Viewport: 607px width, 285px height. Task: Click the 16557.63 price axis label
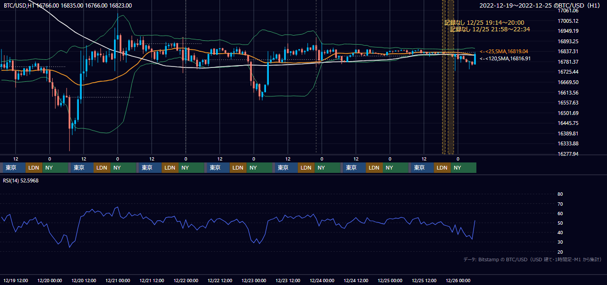[568, 103]
